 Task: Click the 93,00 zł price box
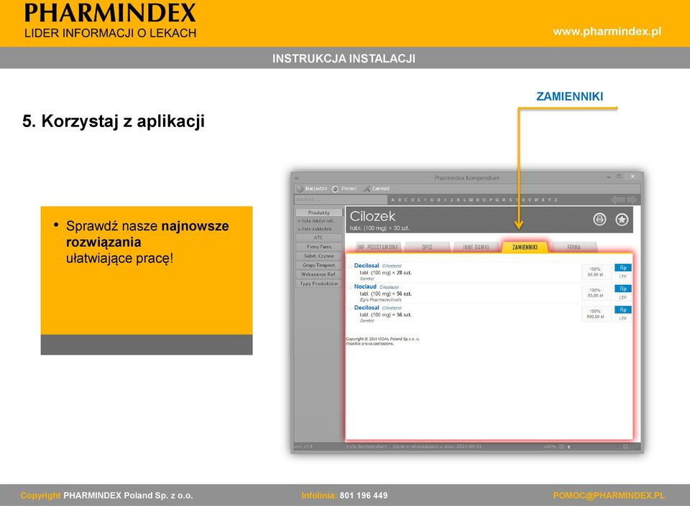pyautogui.click(x=596, y=293)
